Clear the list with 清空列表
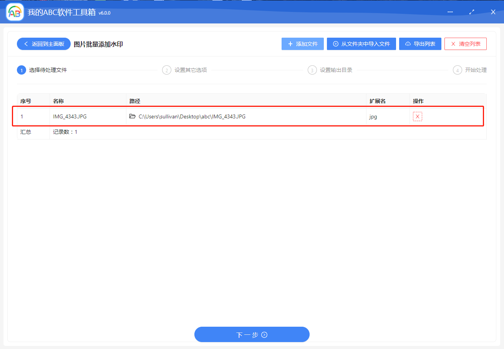Screen dimensions: 504x349 [x=465, y=44]
